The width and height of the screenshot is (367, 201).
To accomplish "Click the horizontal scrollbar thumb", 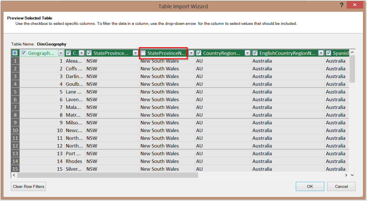I will tap(108, 175).
